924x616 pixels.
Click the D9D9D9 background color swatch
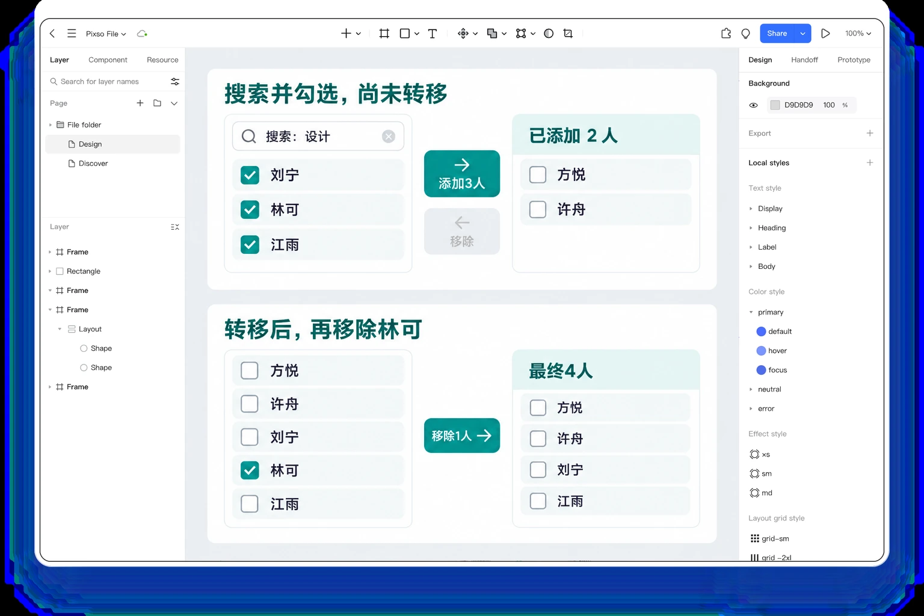(775, 105)
